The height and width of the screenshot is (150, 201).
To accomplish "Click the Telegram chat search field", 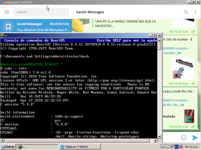I will [x=41, y=12].
